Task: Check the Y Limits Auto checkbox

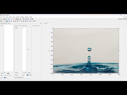Action: (27, 73)
